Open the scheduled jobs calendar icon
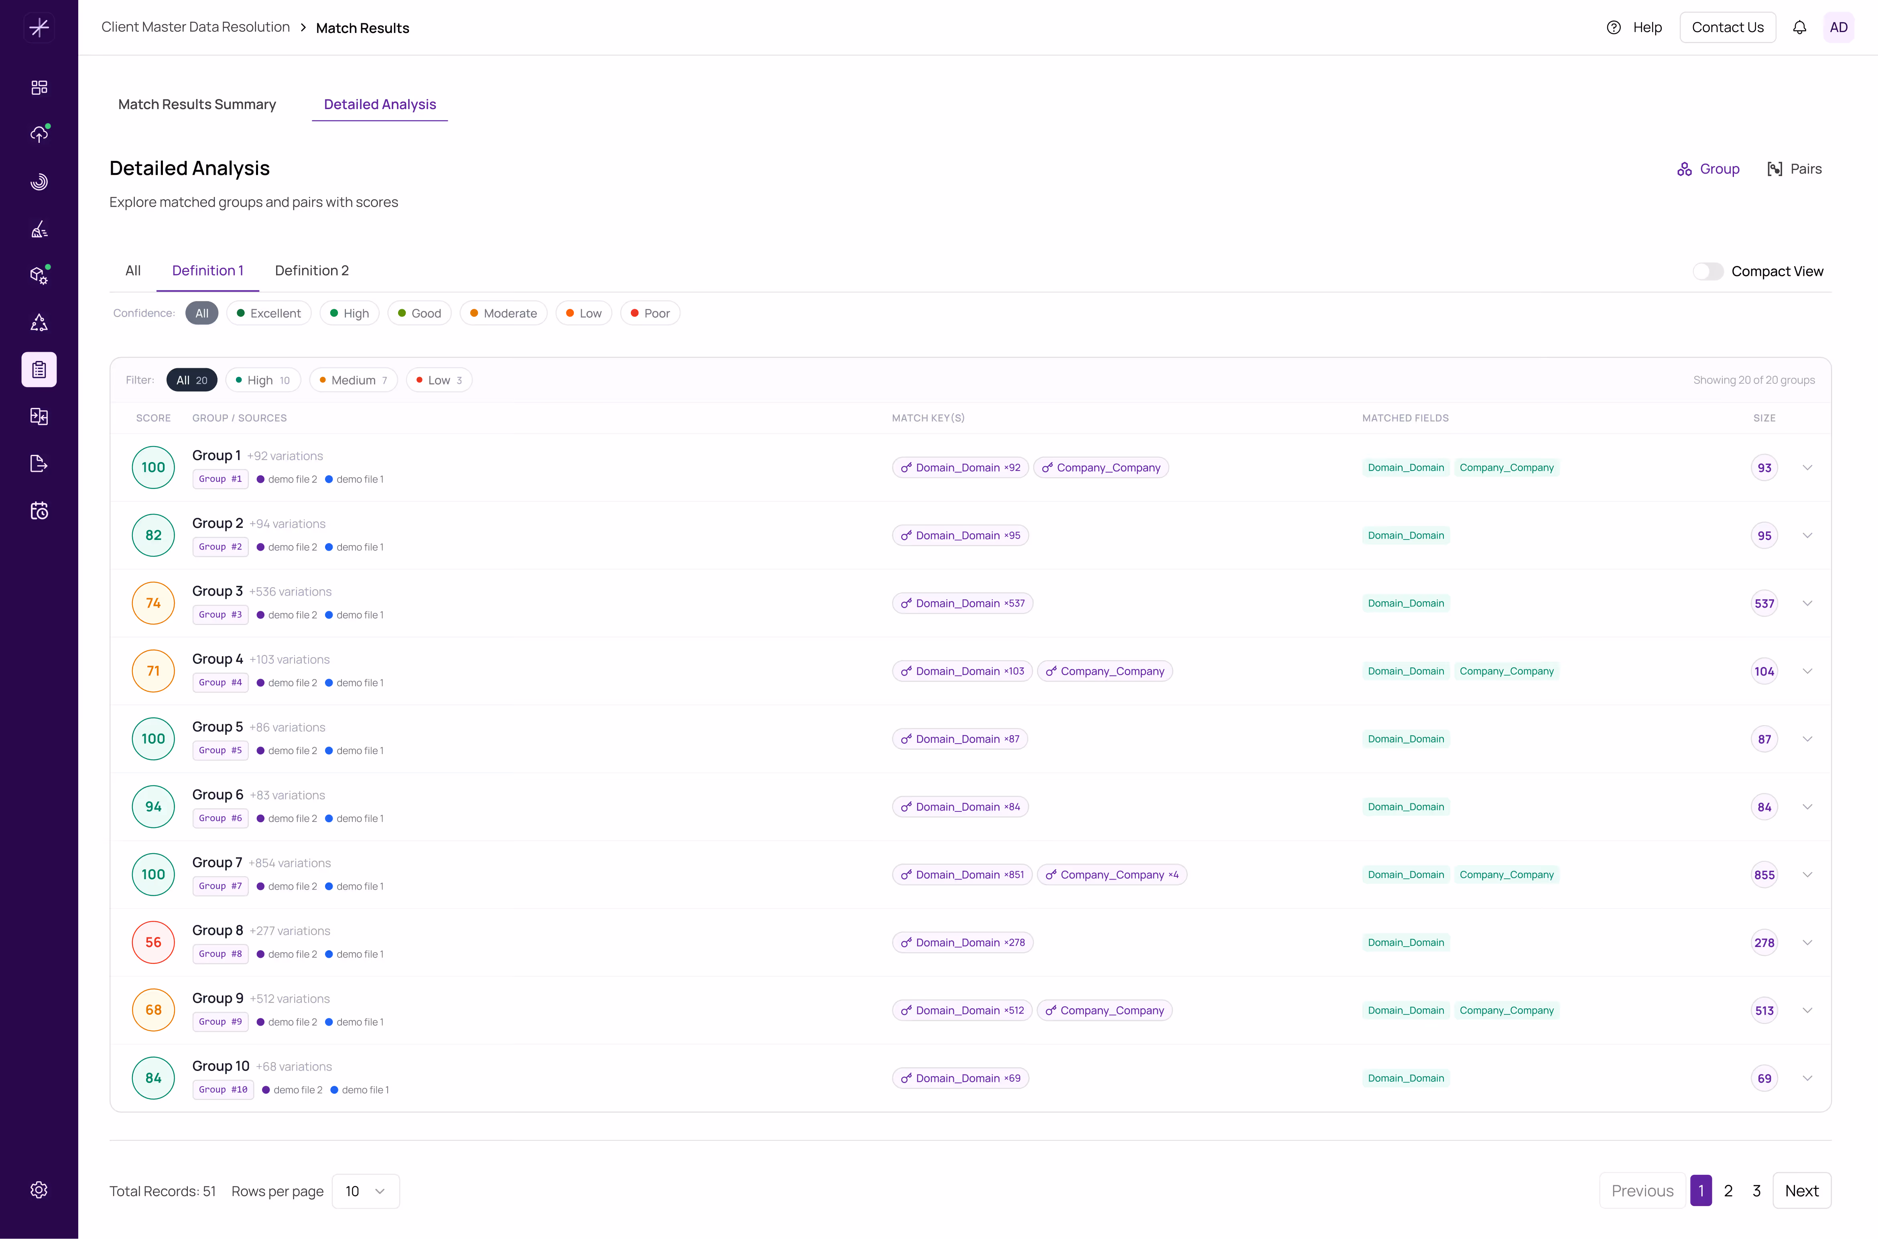The height and width of the screenshot is (1239, 1878). pyautogui.click(x=39, y=510)
